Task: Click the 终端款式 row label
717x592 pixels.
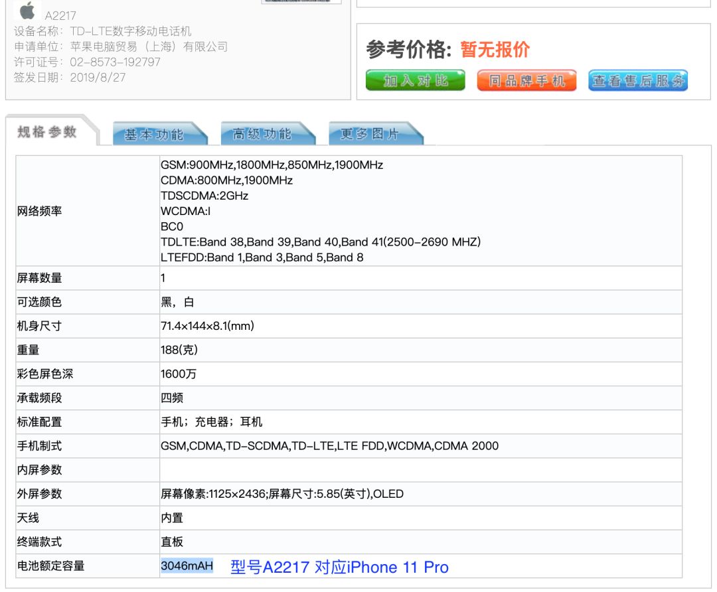Action: (39, 542)
